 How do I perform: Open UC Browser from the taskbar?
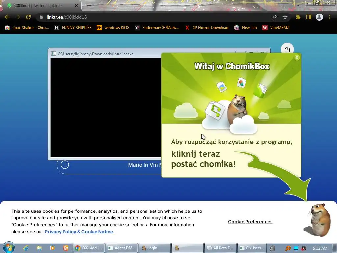(x=66, y=248)
